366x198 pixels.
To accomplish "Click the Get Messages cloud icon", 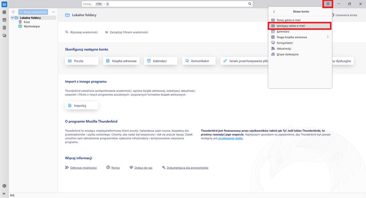I will [13, 12].
